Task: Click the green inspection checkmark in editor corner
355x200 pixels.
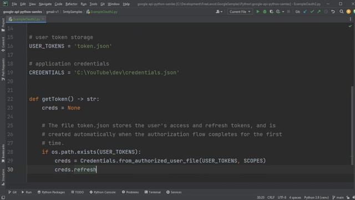Action: tap(350, 26)
